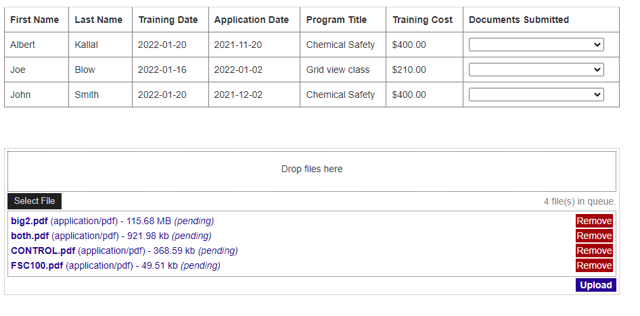Remove big2.pdf from the queue

point(594,221)
